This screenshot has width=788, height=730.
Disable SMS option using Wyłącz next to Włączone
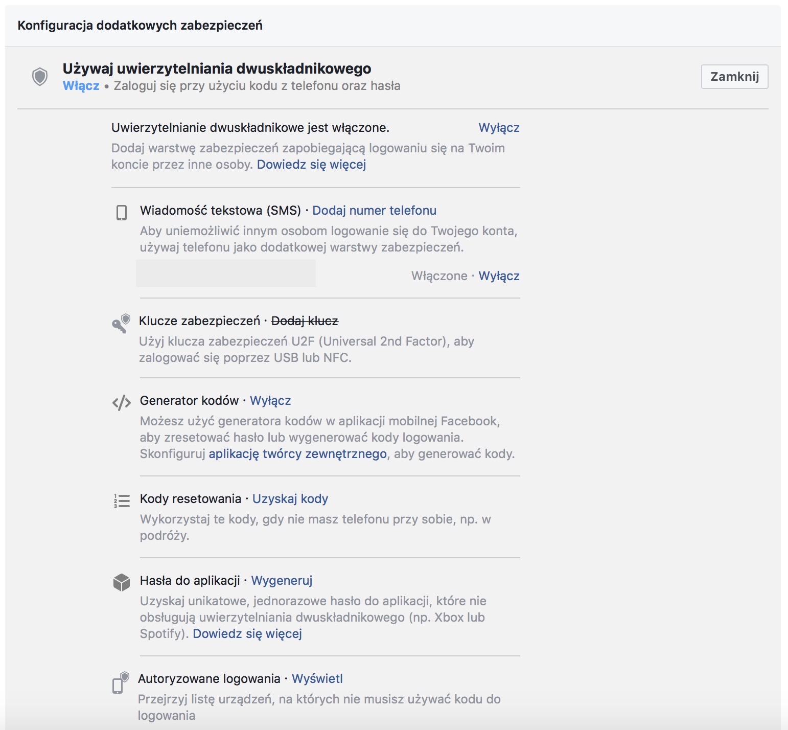[x=499, y=276]
